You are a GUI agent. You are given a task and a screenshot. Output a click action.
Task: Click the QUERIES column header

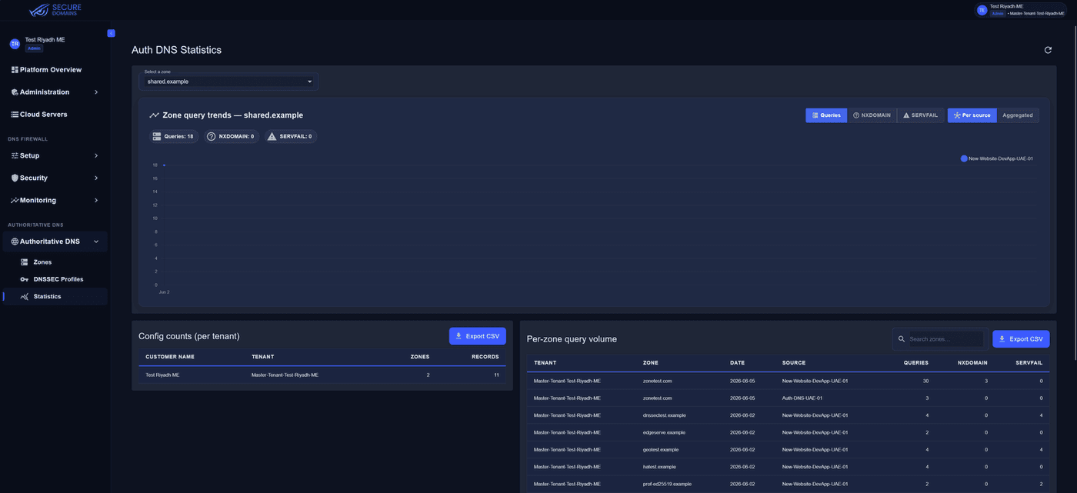tap(915, 363)
